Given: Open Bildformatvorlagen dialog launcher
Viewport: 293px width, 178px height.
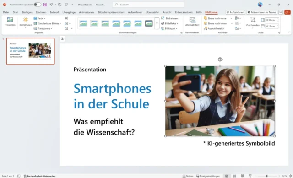Looking at the screenshot, I should pyautogui.click(x=181, y=32).
